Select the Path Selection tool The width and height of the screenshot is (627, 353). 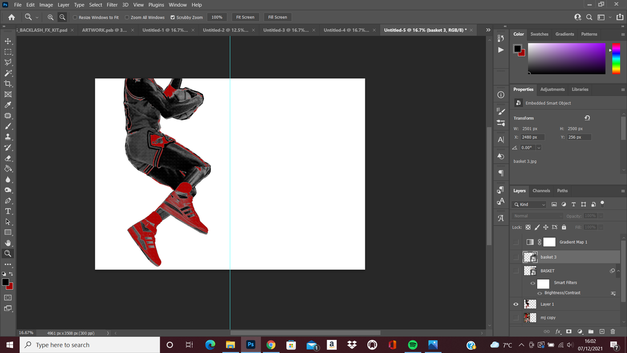pos(8,222)
